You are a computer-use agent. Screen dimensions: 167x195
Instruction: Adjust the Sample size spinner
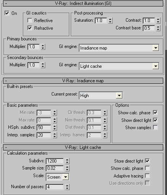click(67, 168)
